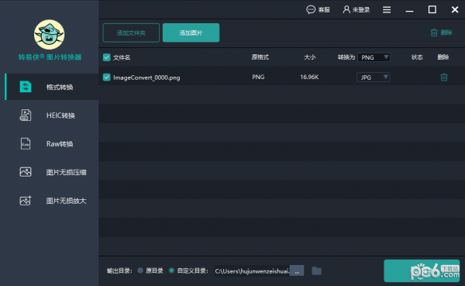This screenshot has width=465, height=286.
Task: Click the 添加图片 button
Action: tap(191, 33)
